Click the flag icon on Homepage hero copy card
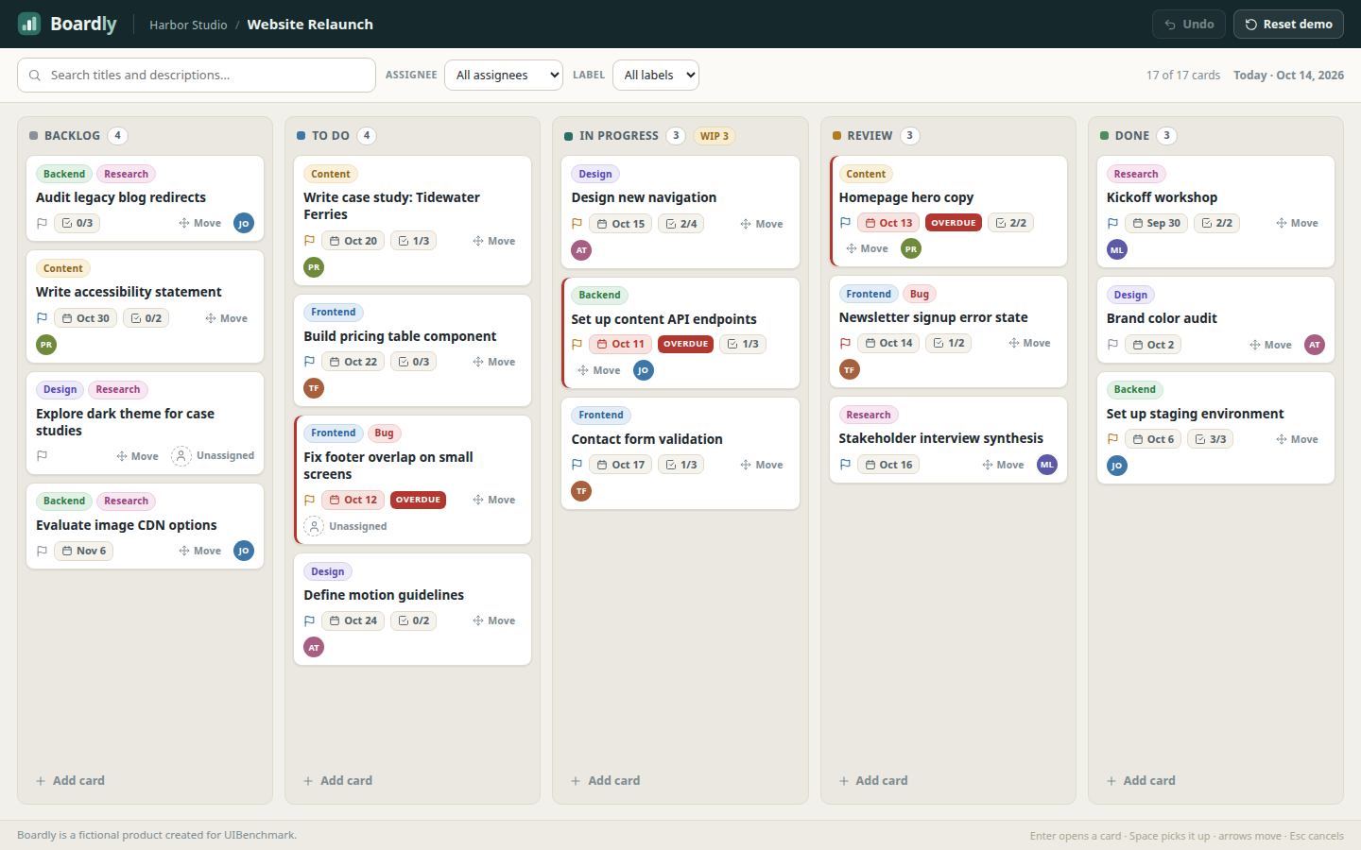 [x=845, y=223]
